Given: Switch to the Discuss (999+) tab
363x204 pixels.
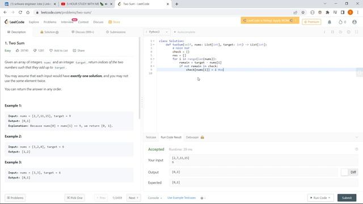Looking at the screenshot, I should coord(83,32).
